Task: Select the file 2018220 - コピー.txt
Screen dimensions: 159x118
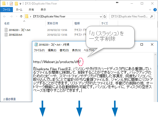Action: (x=20, y=30)
